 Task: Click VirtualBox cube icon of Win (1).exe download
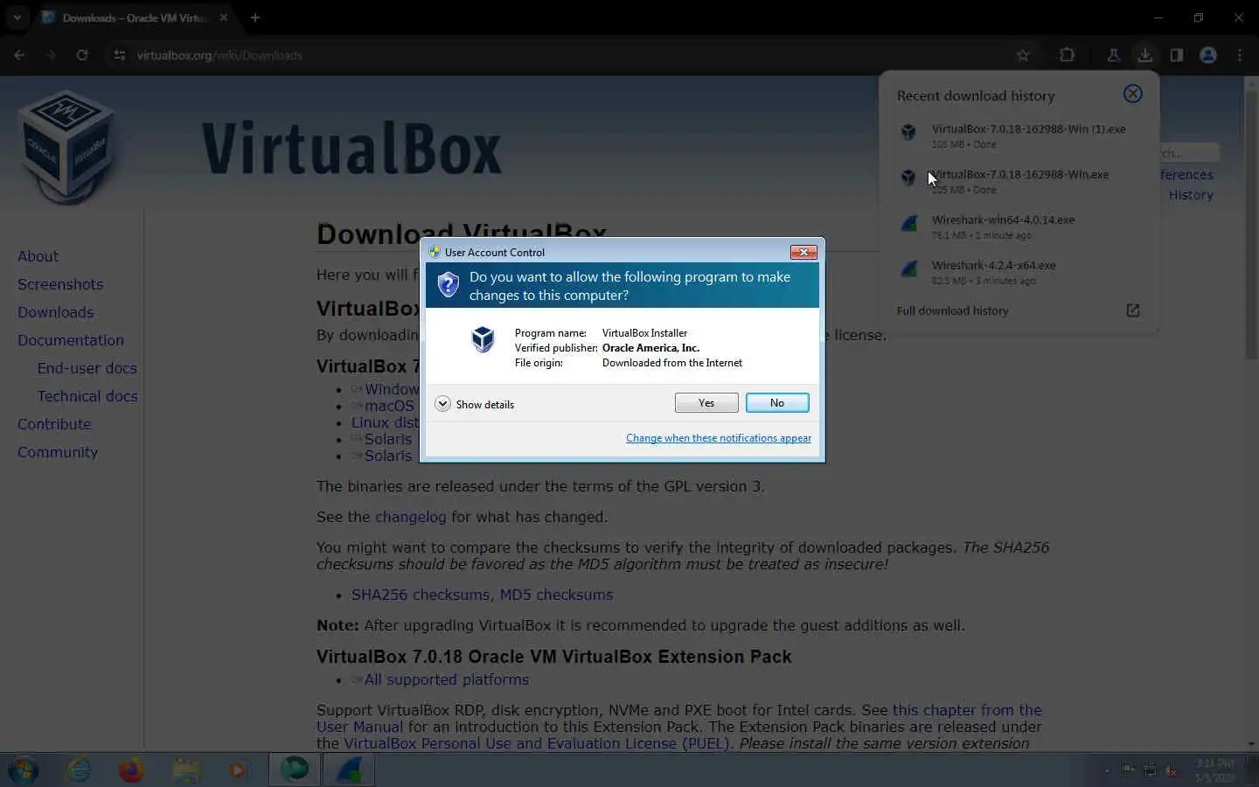908,132
